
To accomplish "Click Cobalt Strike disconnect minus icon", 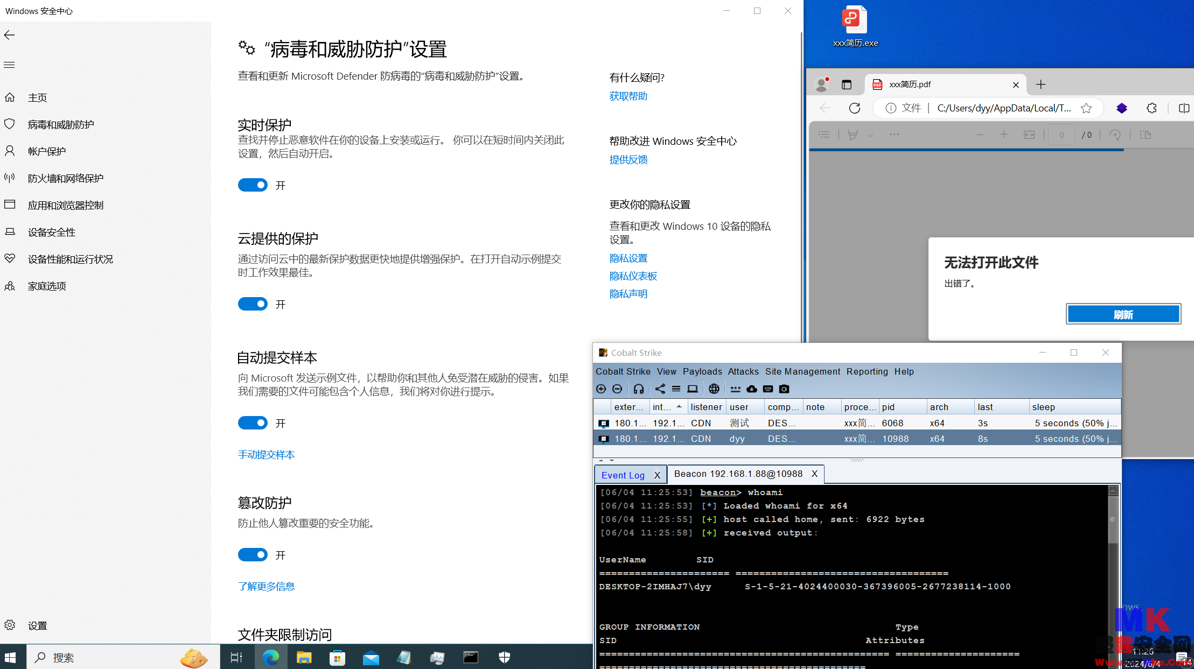I will (617, 389).
